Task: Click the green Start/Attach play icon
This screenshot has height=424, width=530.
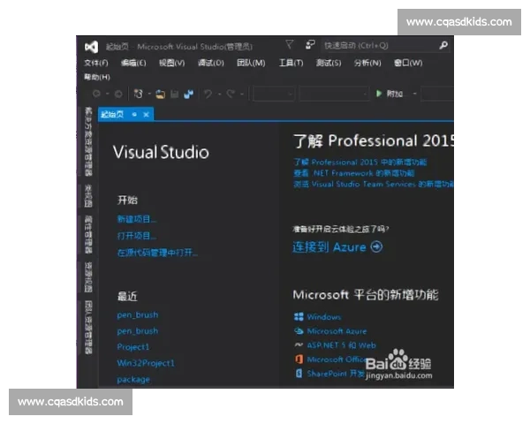Action: tap(379, 94)
